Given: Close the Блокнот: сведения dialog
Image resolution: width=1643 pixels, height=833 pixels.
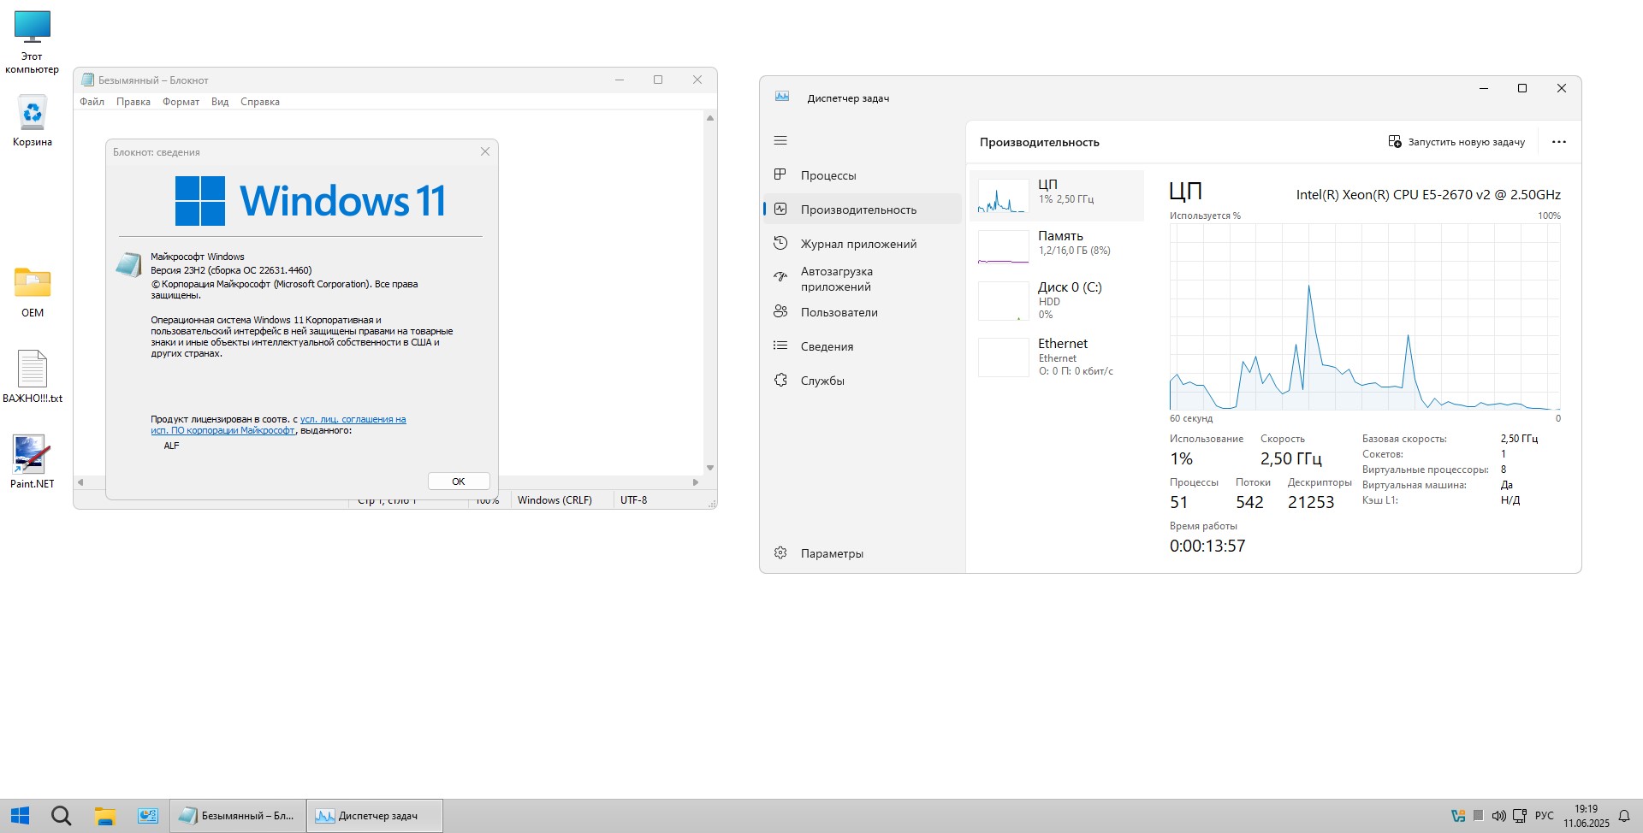Looking at the screenshot, I should (485, 151).
